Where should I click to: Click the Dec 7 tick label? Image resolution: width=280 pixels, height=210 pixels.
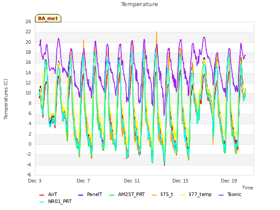click(83, 181)
